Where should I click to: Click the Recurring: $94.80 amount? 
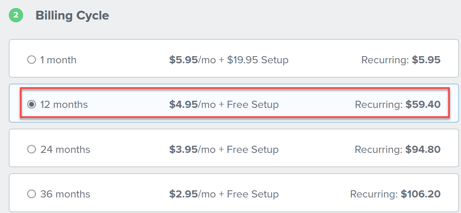click(398, 150)
